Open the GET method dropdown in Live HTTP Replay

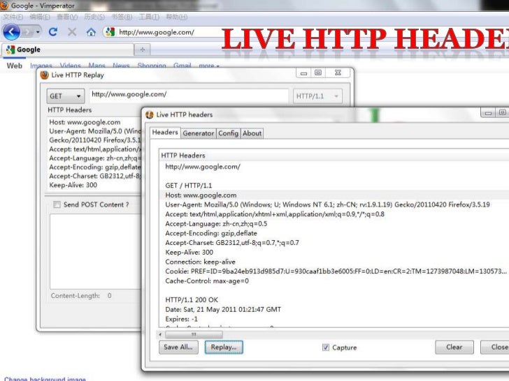tap(66, 96)
